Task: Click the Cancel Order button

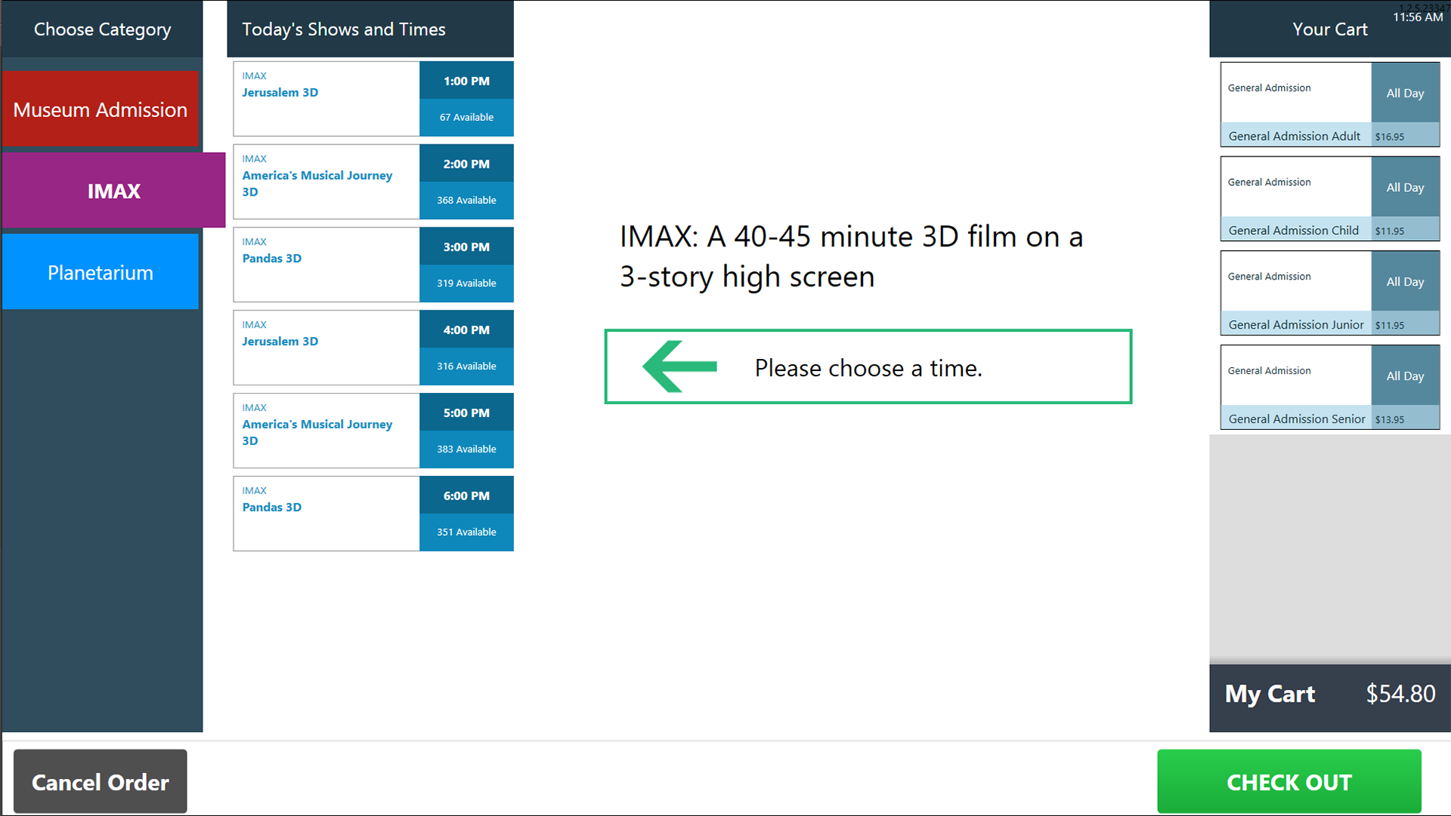Action: tap(100, 781)
